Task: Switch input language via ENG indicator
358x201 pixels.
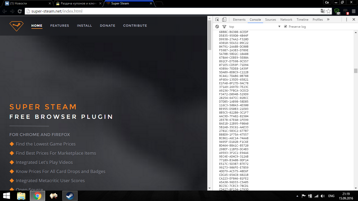Action: (331, 196)
